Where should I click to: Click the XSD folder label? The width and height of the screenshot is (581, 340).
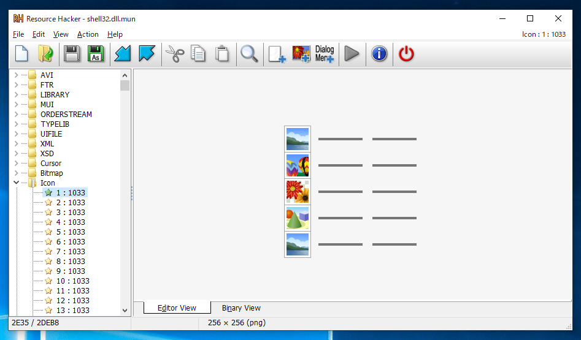(x=47, y=154)
